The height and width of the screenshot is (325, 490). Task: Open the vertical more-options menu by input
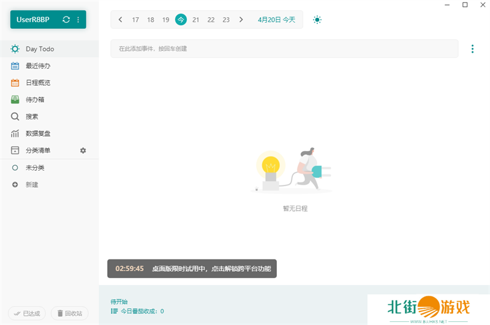tap(472, 49)
